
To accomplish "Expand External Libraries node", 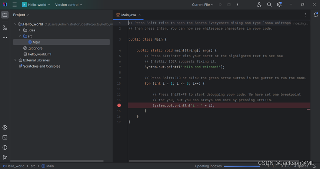I will tap(15, 60).
